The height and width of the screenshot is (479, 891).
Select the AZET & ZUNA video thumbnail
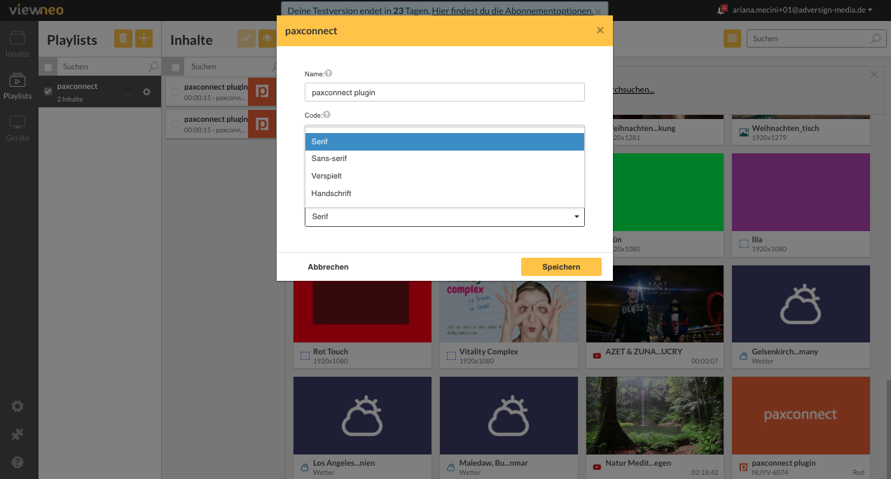[655, 304]
